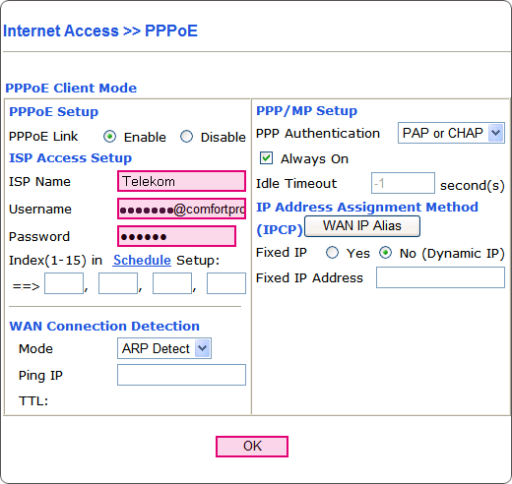Select the first schedule index box
Viewport: 512px width, 484px height.
tap(64, 283)
